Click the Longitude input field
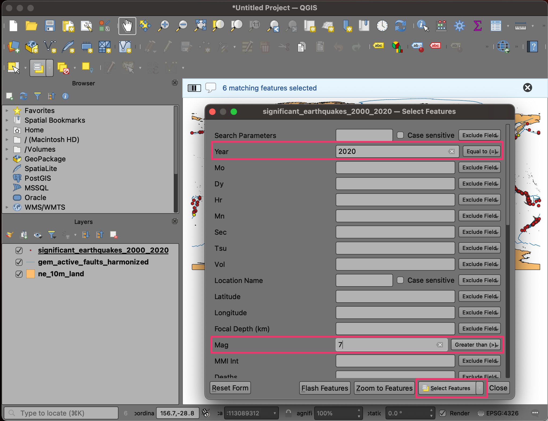 395,313
